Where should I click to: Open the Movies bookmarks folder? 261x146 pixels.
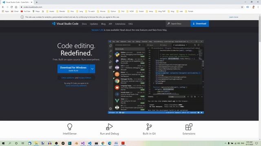pos(101,11)
